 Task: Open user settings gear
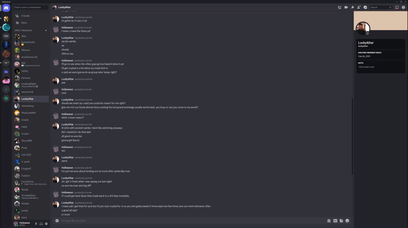pos(47,224)
